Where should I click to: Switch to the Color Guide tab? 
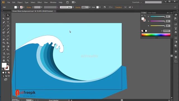pyautogui.click(x=152, y=13)
